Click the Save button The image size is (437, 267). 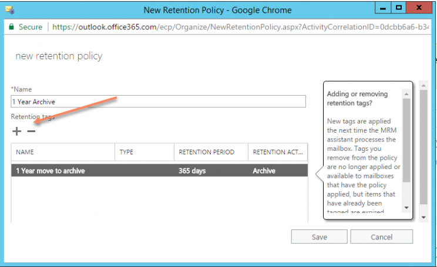pyautogui.click(x=319, y=237)
